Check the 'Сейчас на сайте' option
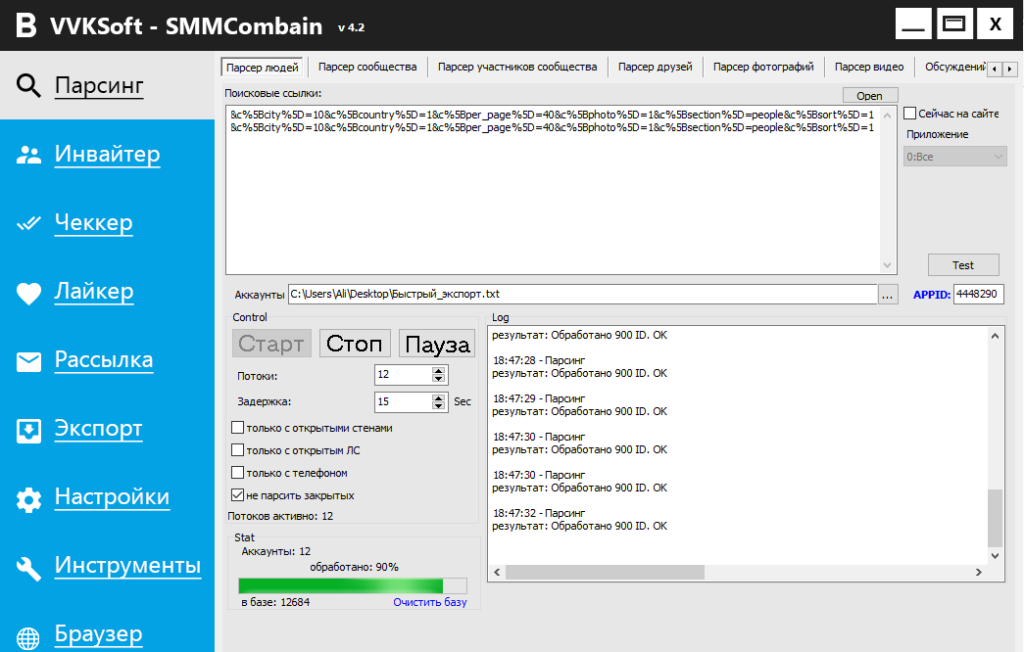The width and height of the screenshot is (1024, 652). point(910,114)
